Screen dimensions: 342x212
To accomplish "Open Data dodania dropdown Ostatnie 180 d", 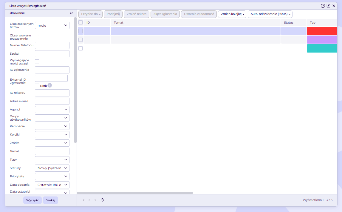I will coord(52,185).
